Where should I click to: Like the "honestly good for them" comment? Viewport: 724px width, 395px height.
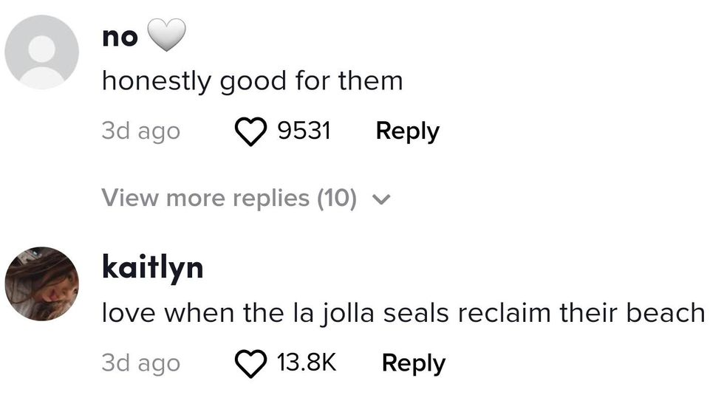251,132
